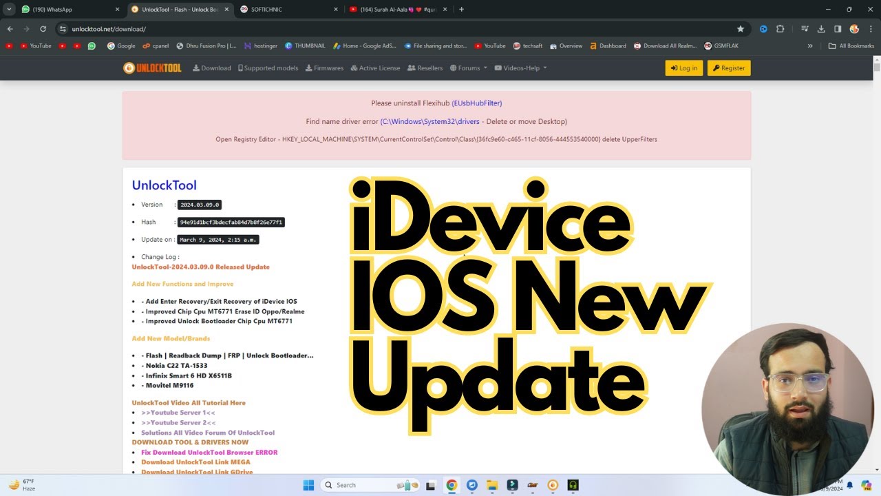Click the EUsbHubFilter link
This screenshot has height=496, width=881.
477,103
